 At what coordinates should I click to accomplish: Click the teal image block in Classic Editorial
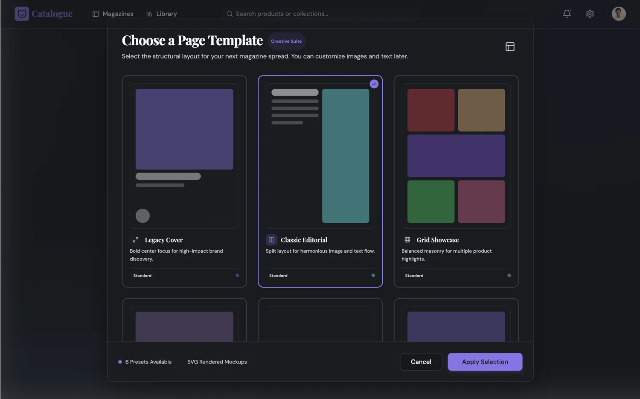click(346, 156)
